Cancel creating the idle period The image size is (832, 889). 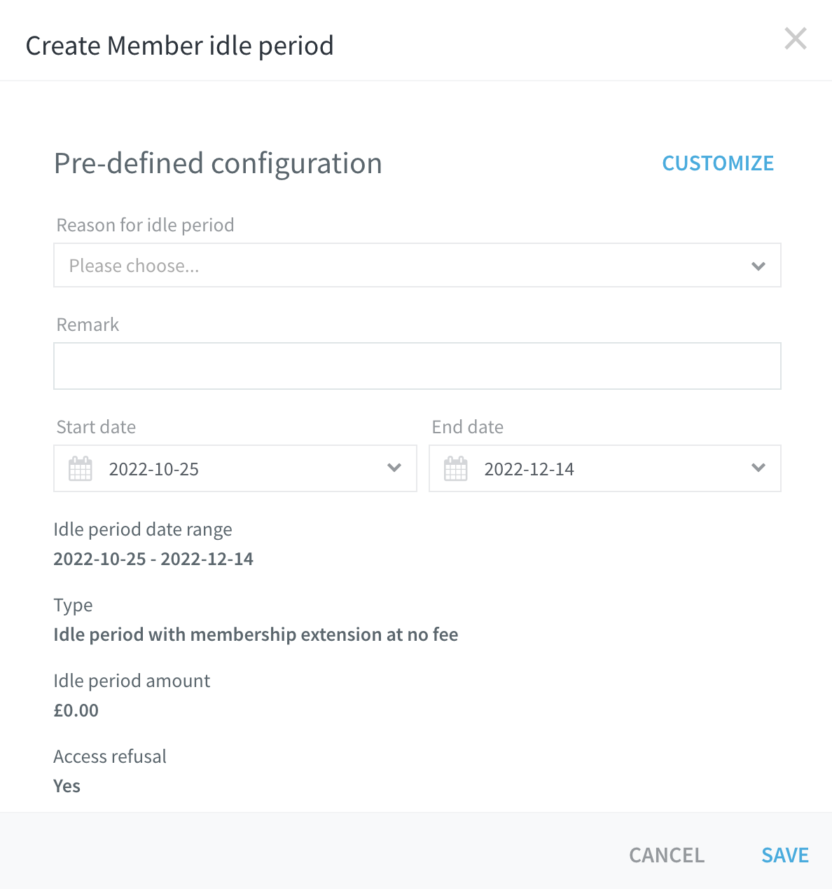point(667,855)
